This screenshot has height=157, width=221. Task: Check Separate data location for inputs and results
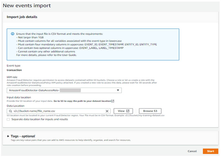pos(8,119)
